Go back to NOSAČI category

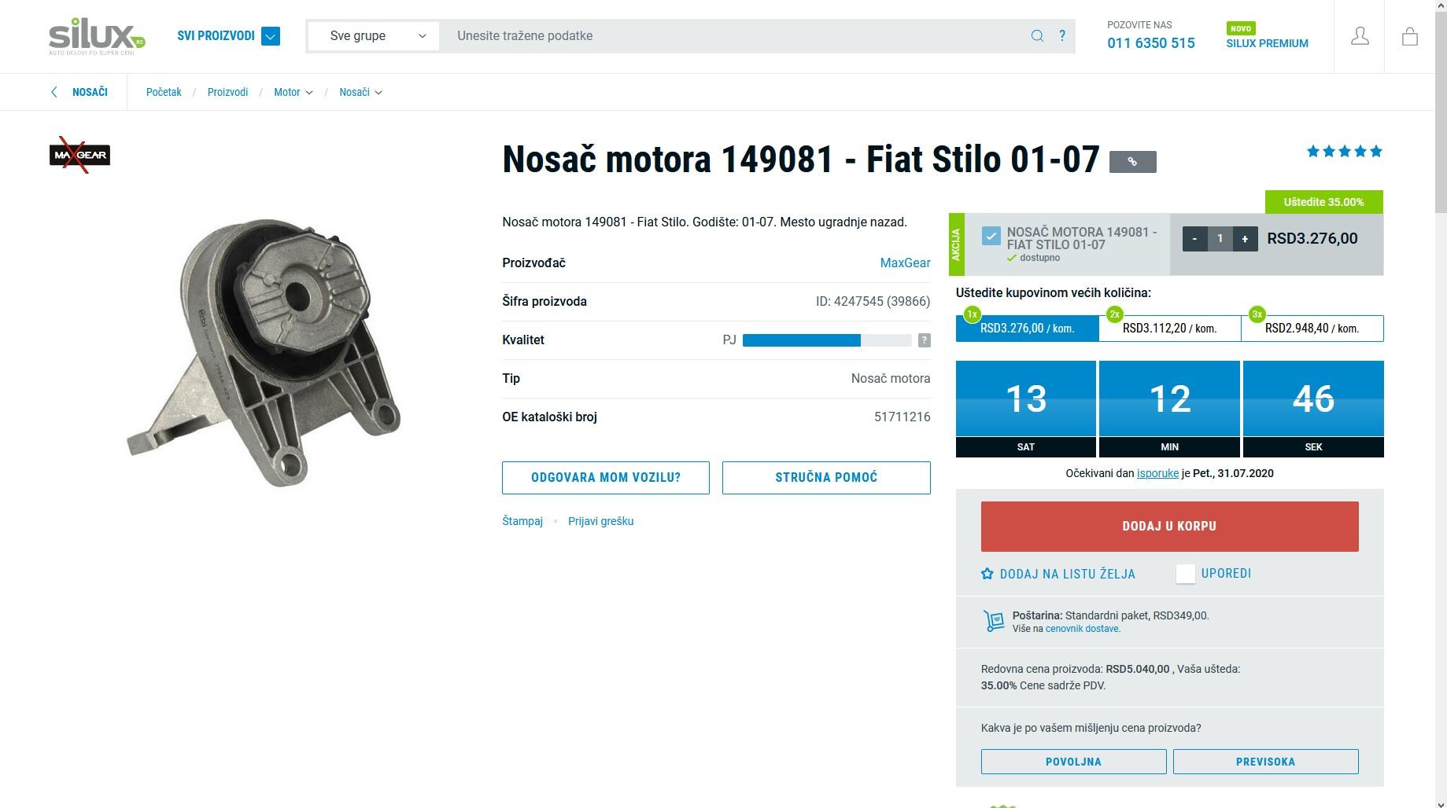[90, 92]
